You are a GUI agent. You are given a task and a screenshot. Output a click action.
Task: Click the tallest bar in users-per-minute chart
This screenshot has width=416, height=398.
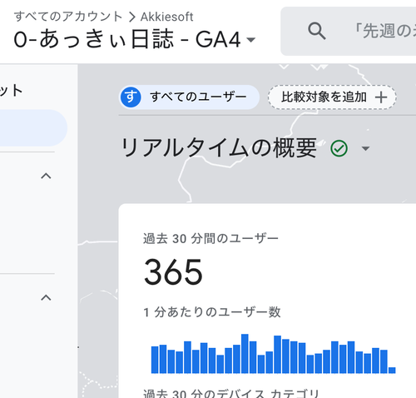[245, 354]
